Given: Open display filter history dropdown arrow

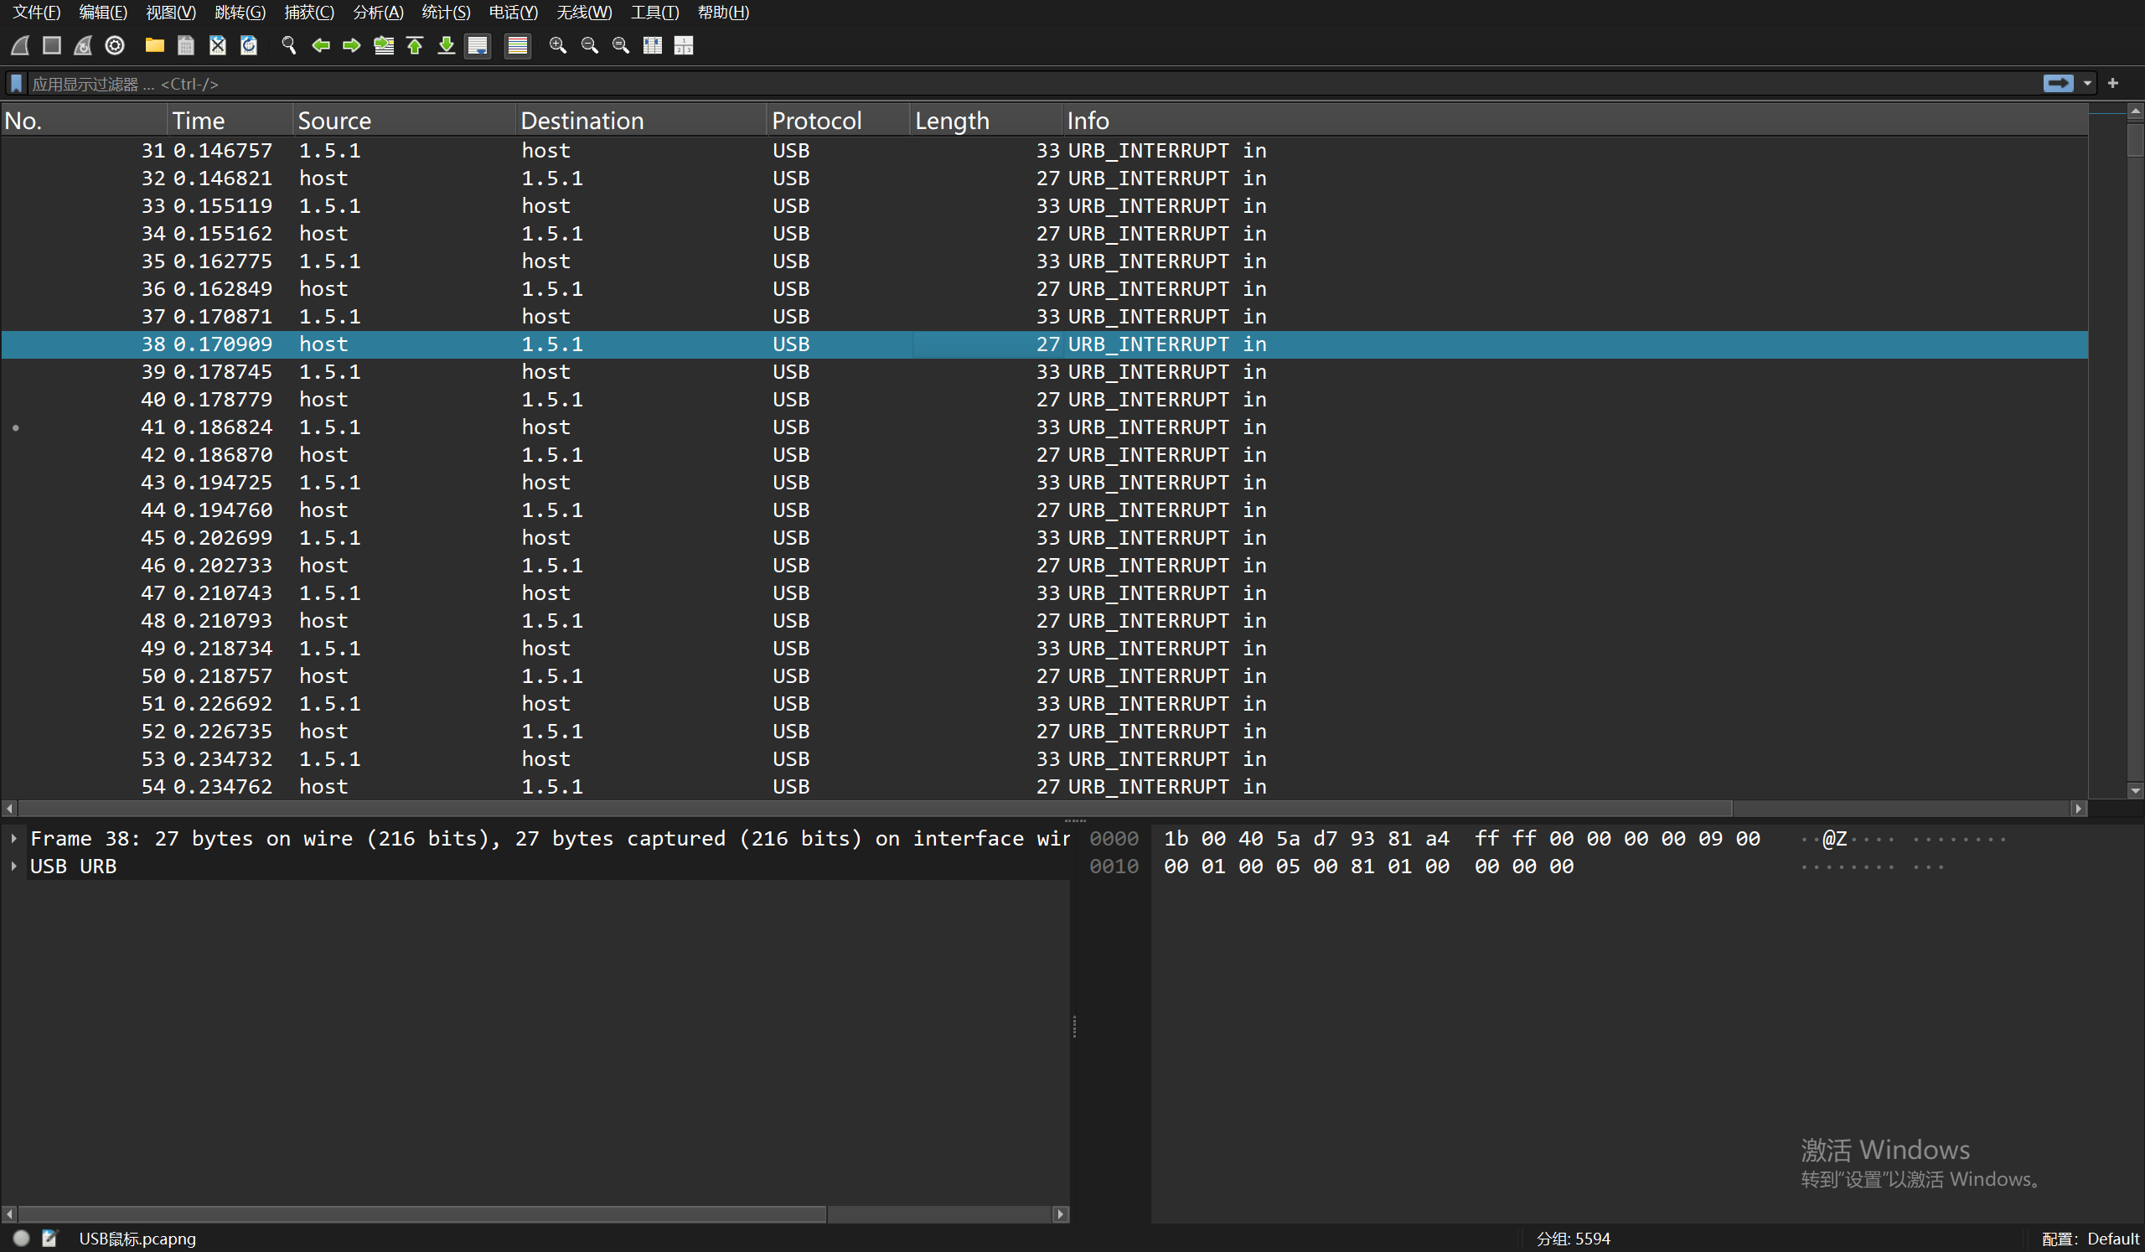Looking at the screenshot, I should 2087,84.
